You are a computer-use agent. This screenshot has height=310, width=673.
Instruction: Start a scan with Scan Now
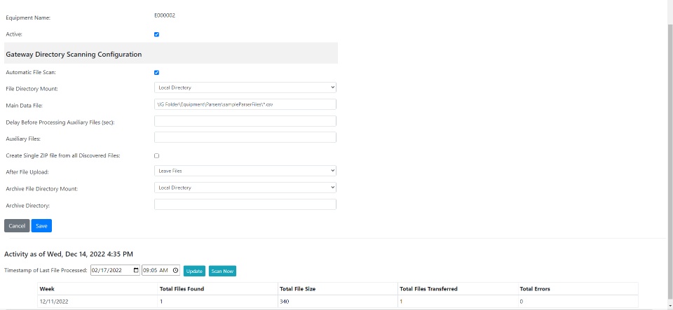(222, 271)
